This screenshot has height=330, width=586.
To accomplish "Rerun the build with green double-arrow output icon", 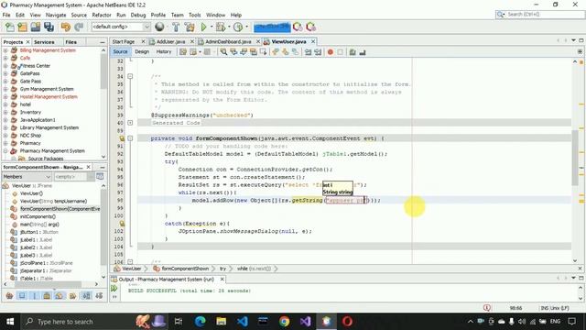I will (114, 288).
